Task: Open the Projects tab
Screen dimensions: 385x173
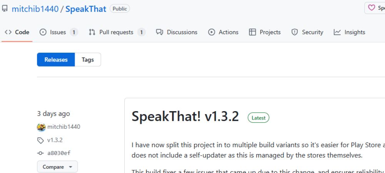Action: [265, 32]
